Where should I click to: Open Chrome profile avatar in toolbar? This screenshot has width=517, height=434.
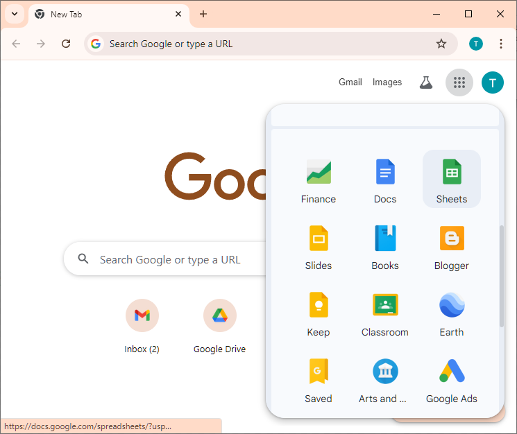pyautogui.click(x=476, y=44)
